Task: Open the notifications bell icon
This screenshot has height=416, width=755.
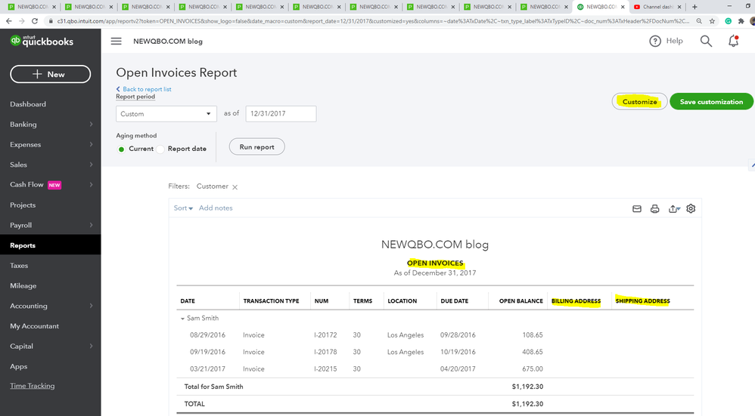Action: pyautogui.click(x=733, y=41)
